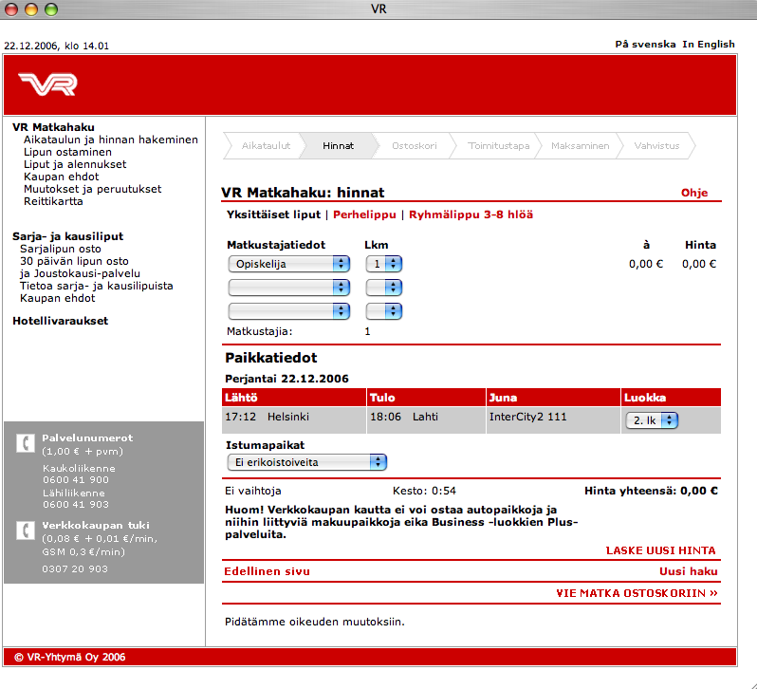The image size is (757, 689).
Task: Open Aikataulun ja hinnan hakeminen link
Action: point(111,140)
